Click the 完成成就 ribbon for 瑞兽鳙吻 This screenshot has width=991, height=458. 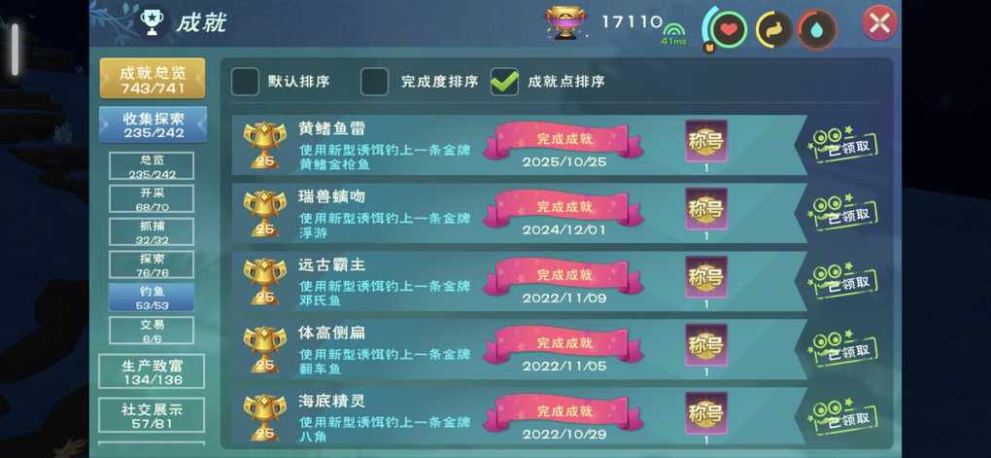point(564,207)
